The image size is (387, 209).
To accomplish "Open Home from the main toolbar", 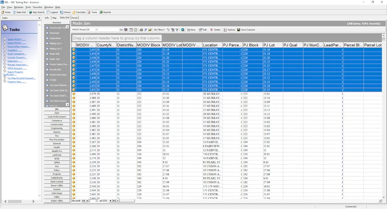I will pyautogui.click(x=6, y=12).
